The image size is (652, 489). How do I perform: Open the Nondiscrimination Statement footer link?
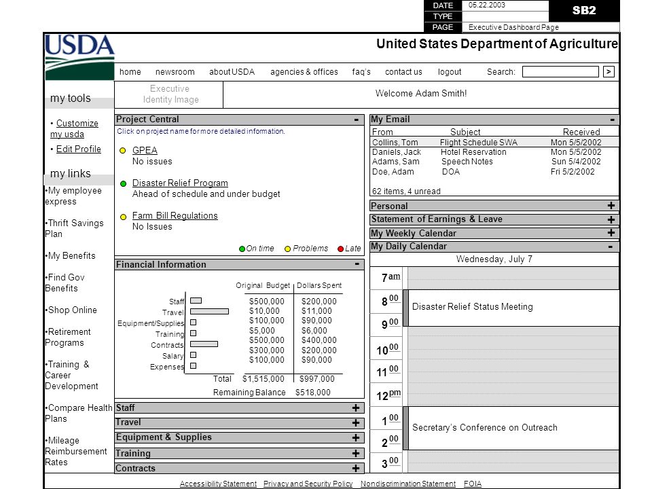click(408, 484)
